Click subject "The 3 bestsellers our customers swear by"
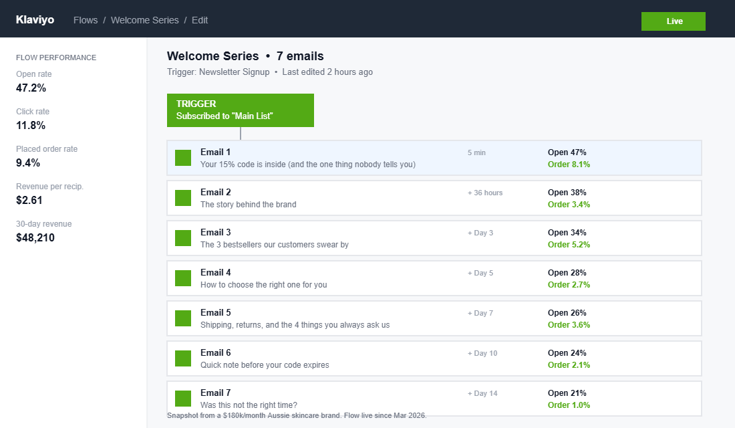The height and width of the screenshot is (428, 735). pos(275,245)
